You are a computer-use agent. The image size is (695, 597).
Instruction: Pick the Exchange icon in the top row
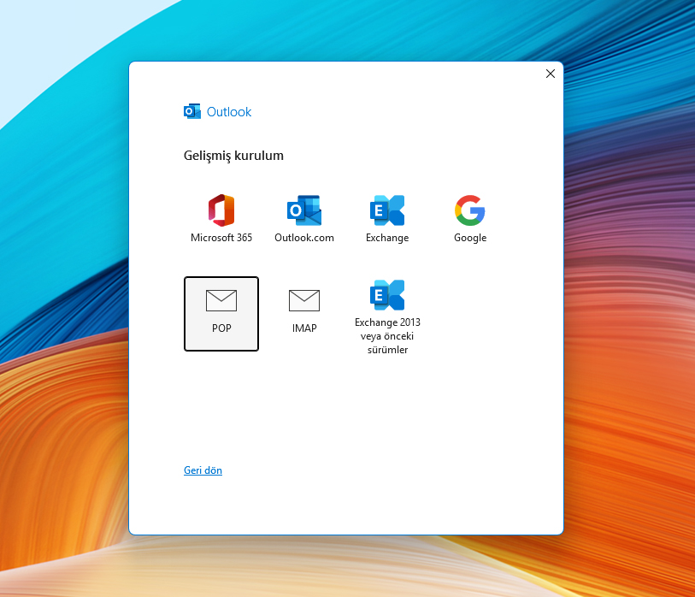(387, 210)
